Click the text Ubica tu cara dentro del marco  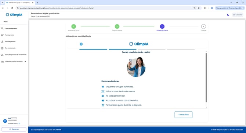coord(120,91)
